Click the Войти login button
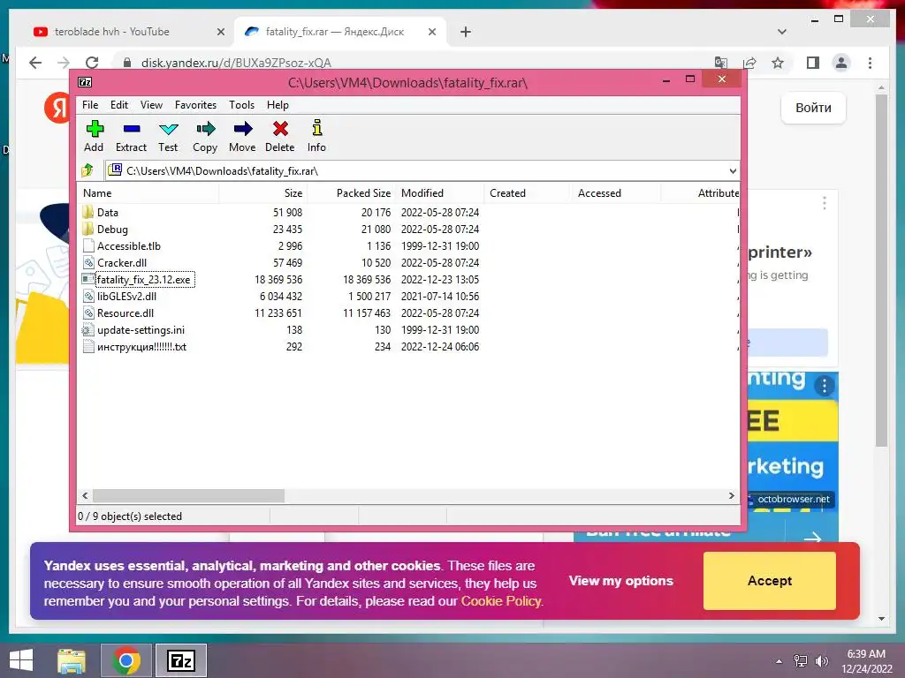 point(813,108)
